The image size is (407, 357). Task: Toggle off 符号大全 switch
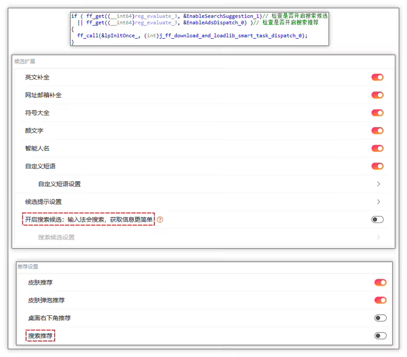377,113
